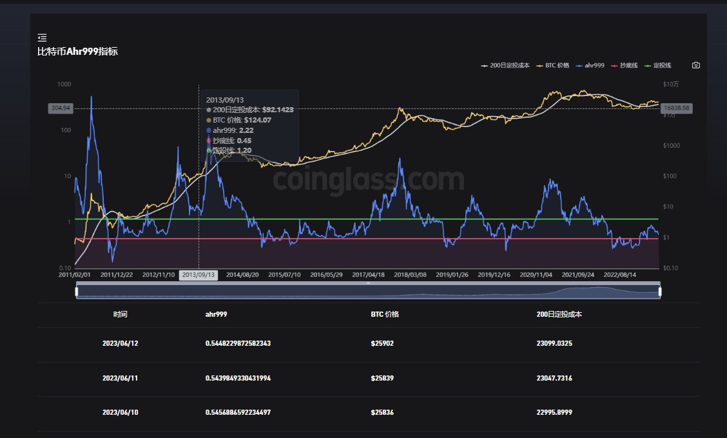Select the 2023/06/10 date cell
The image size is (727, 438).
[x=120, y=412]
